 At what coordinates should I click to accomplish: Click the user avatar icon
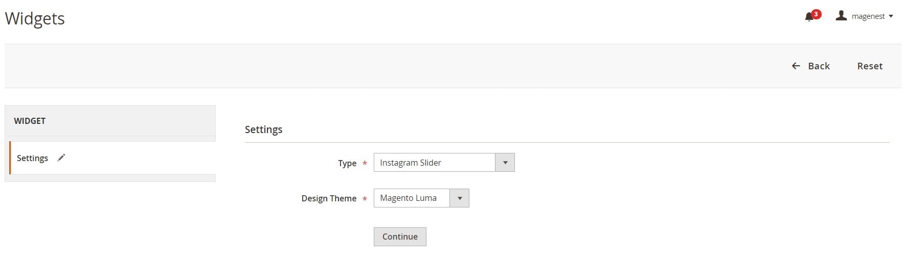tap(841, 16)
